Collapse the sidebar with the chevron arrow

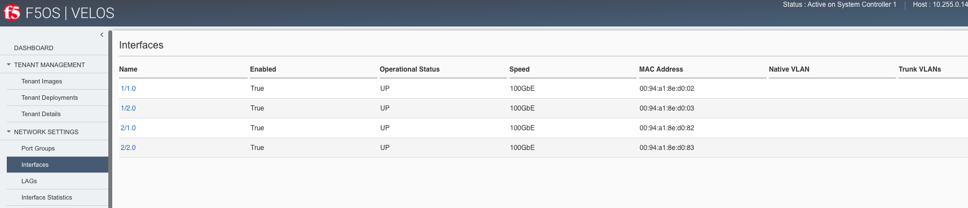coord(102,34)
